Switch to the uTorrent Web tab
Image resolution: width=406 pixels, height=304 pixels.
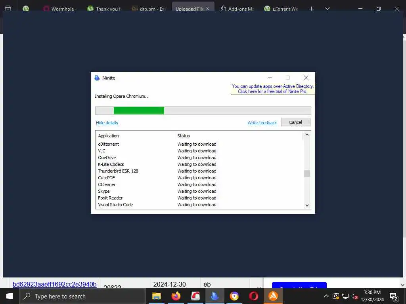282,9
